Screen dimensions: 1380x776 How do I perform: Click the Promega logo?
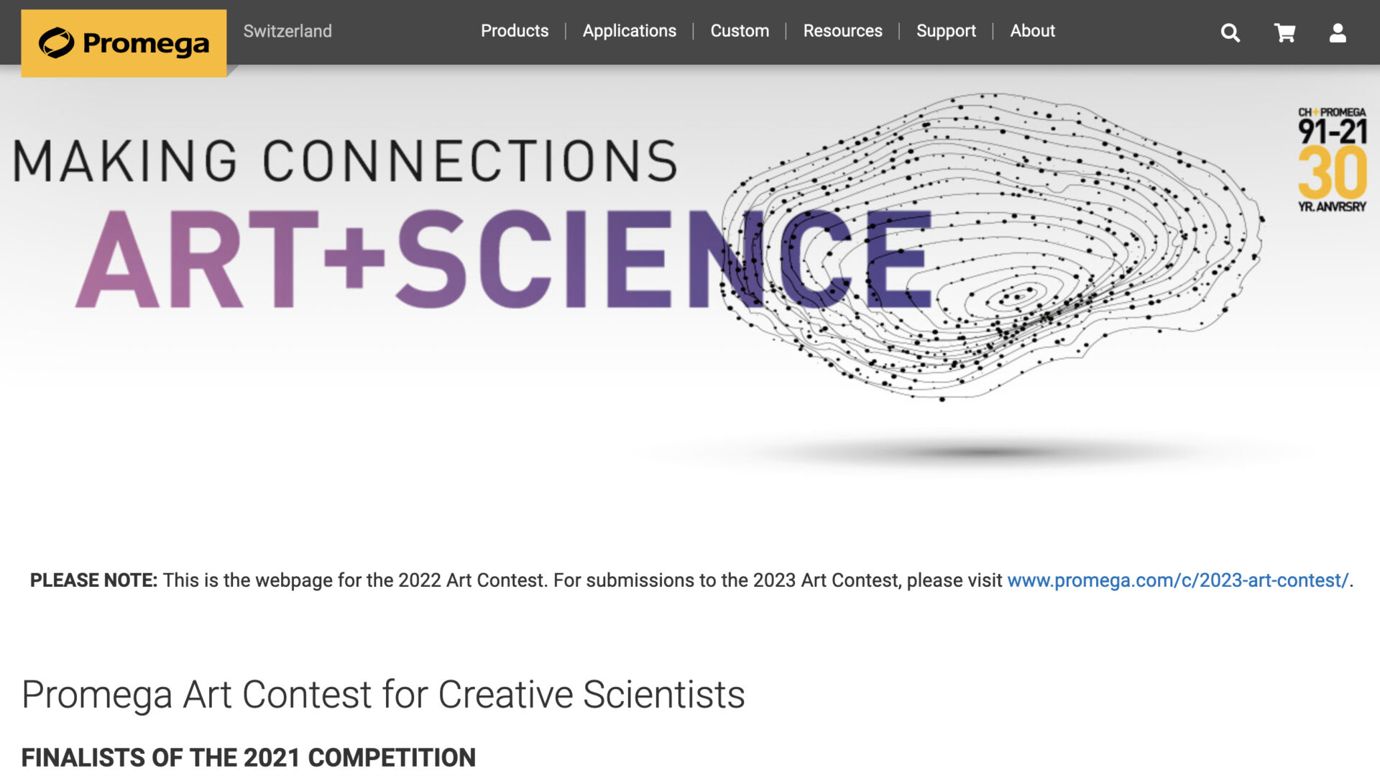124,43
